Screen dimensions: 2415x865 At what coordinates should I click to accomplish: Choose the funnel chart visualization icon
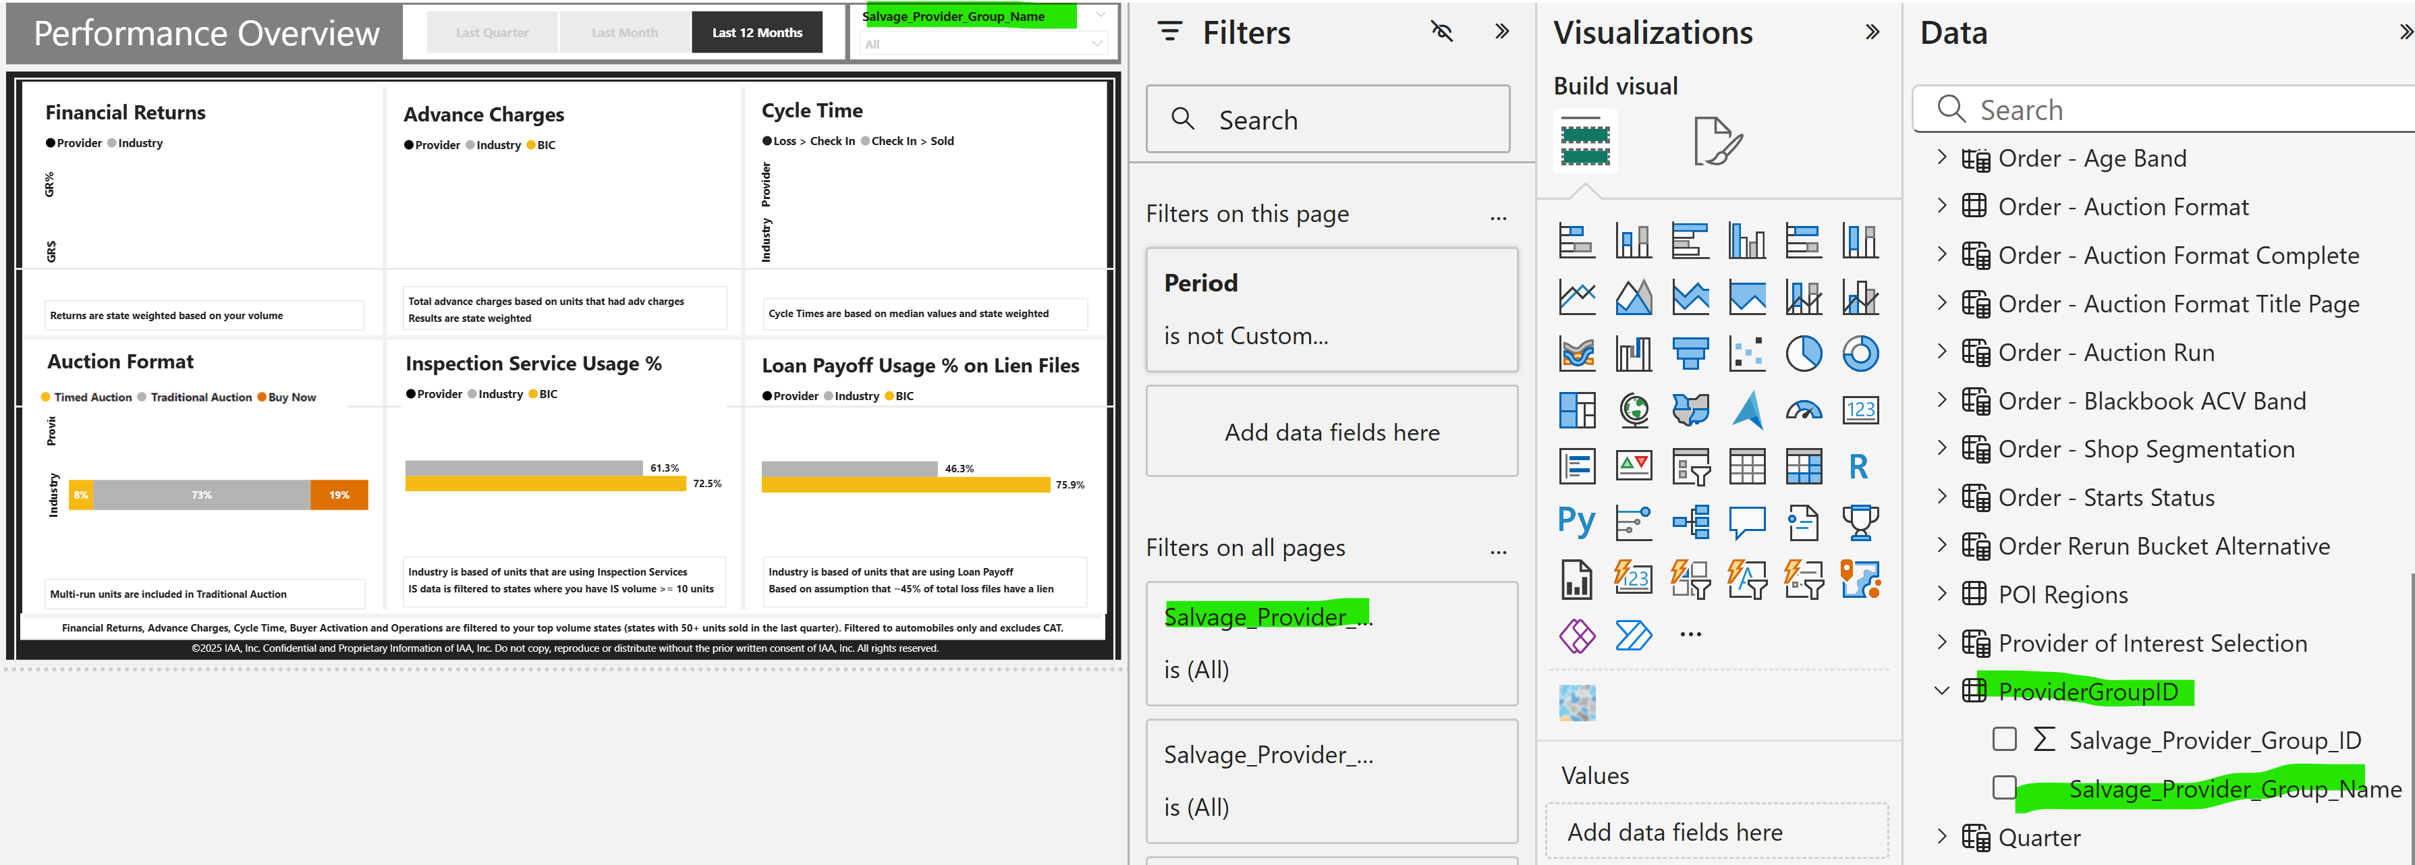(x=1690, y=354)
